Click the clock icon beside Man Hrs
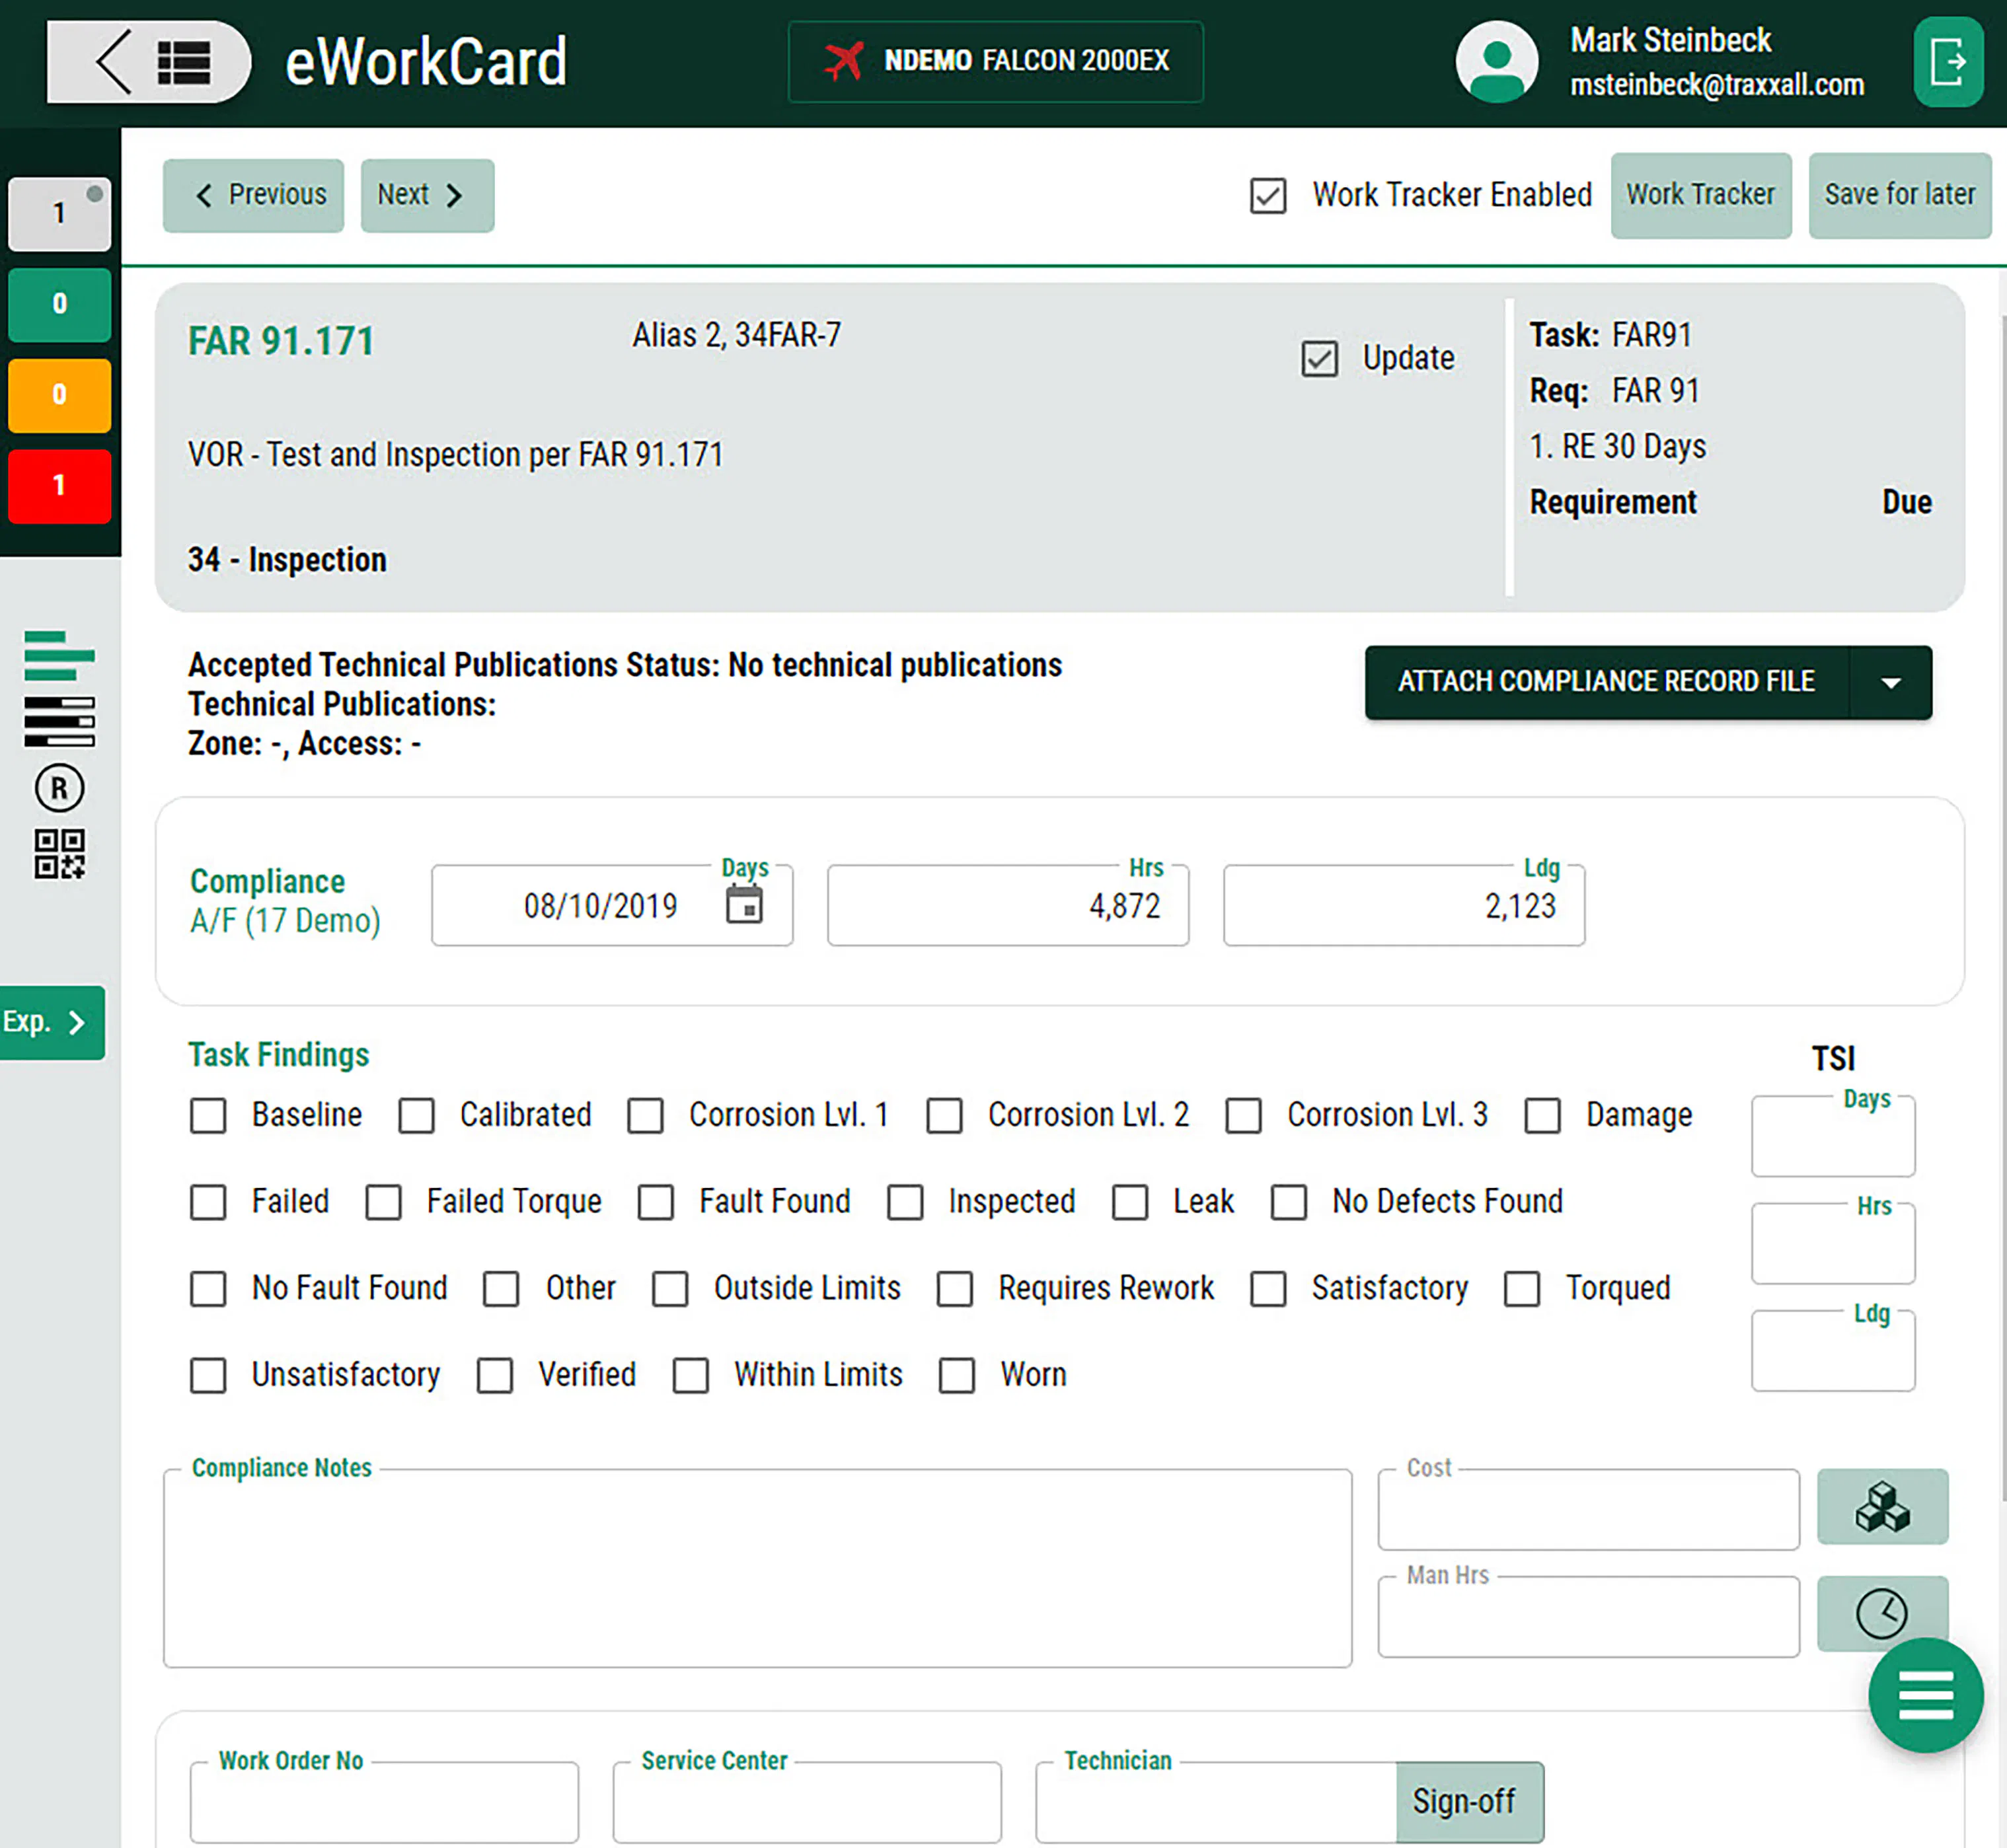 [1882, 1612]
